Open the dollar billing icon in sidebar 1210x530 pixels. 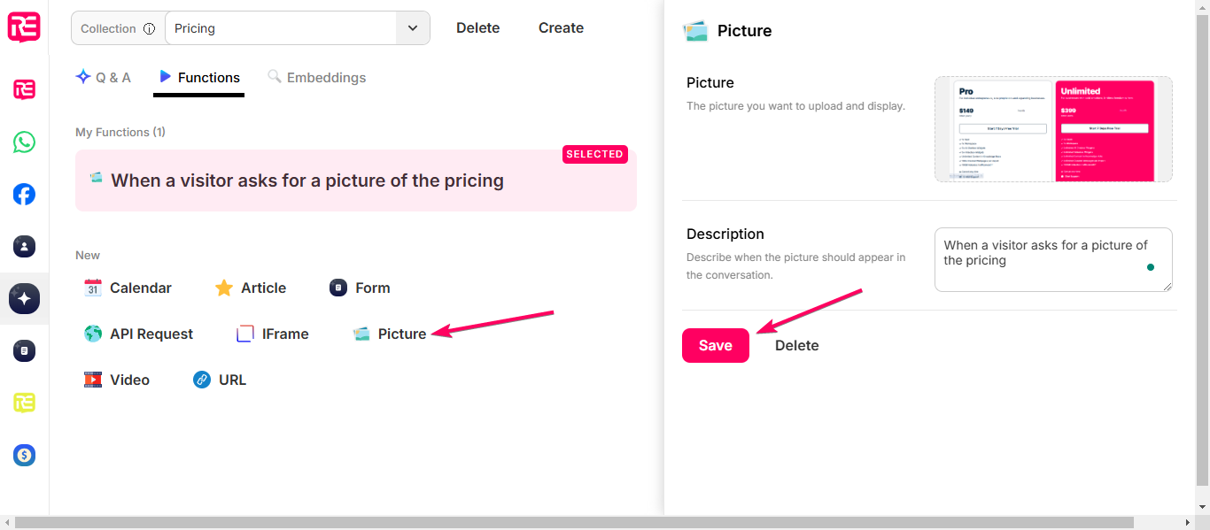(x=24, y=456)
